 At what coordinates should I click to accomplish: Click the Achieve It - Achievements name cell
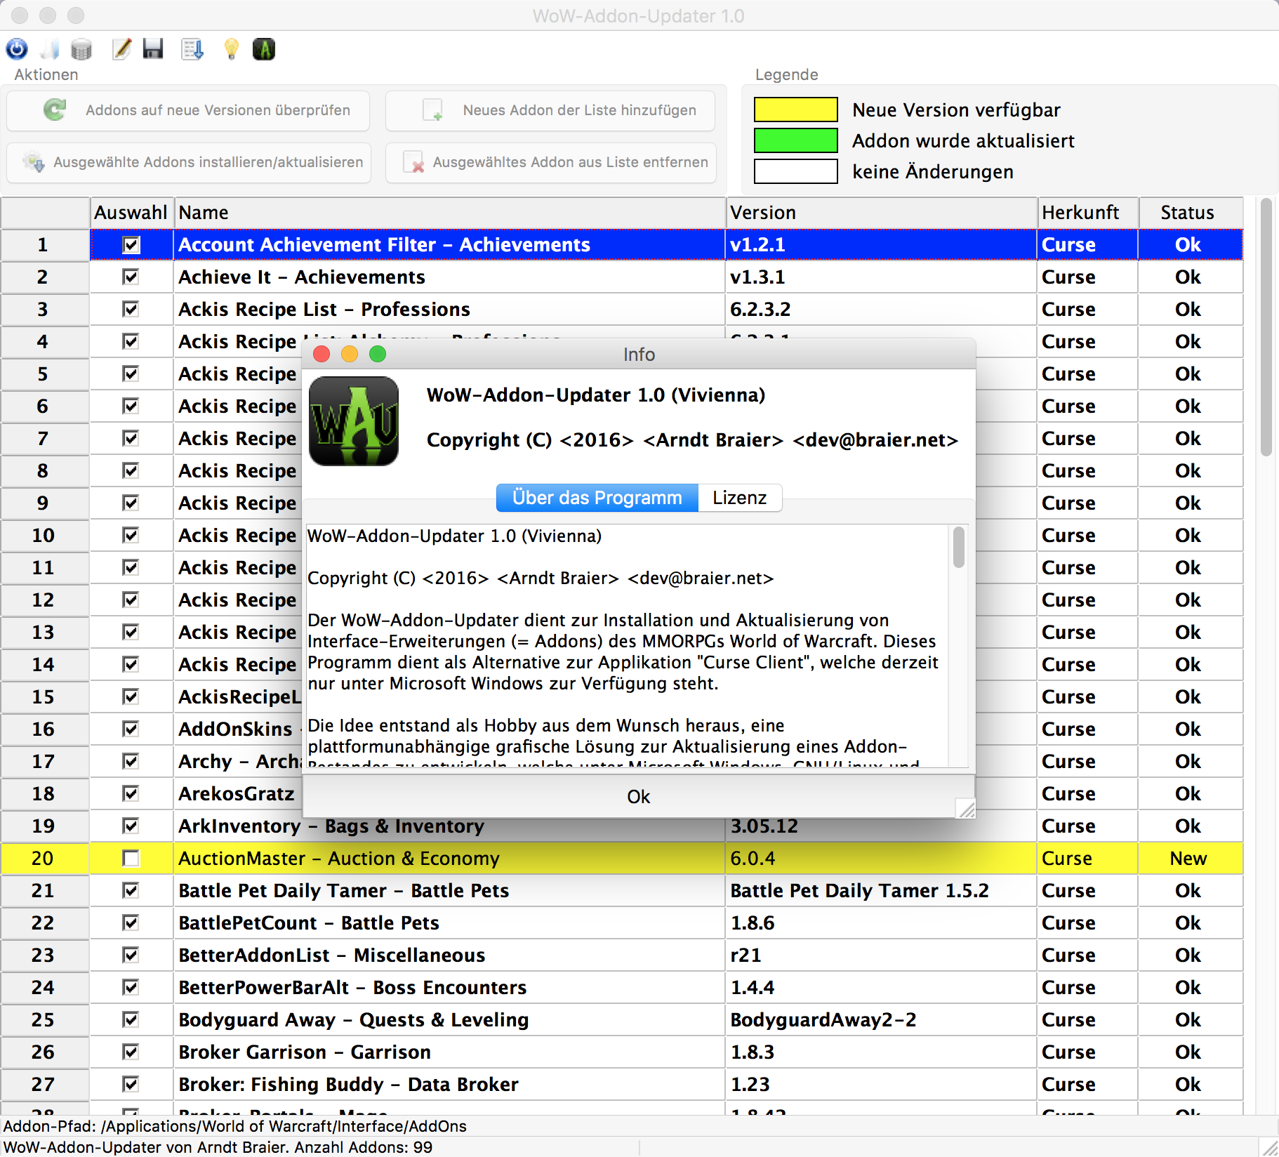(x=450, y=277)
